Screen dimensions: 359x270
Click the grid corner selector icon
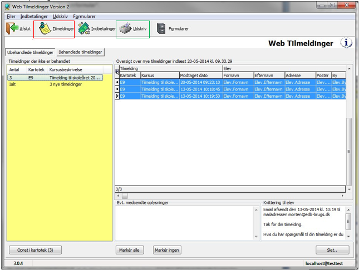pyautogui.click(x=117, y=72)
